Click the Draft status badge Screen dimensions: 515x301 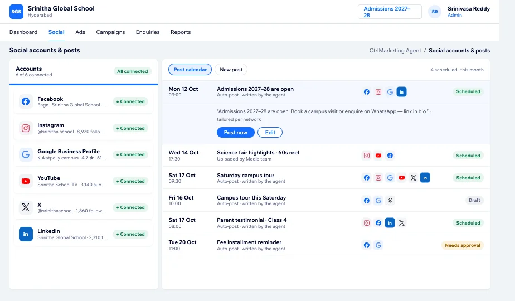[474, 200]
